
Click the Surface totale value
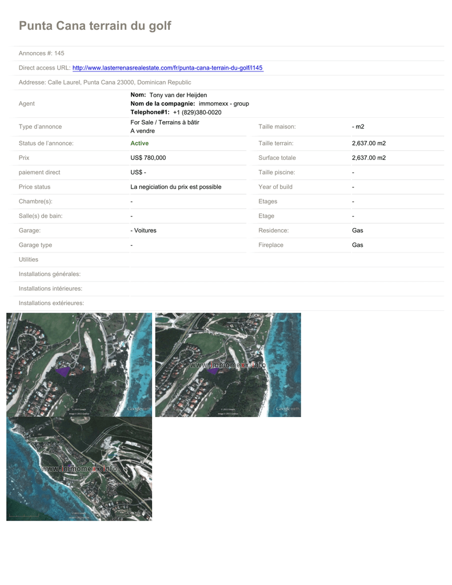click(369, 158)
